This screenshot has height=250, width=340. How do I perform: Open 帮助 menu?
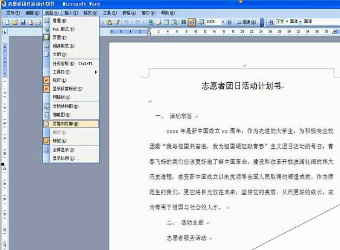coord(168,13)
